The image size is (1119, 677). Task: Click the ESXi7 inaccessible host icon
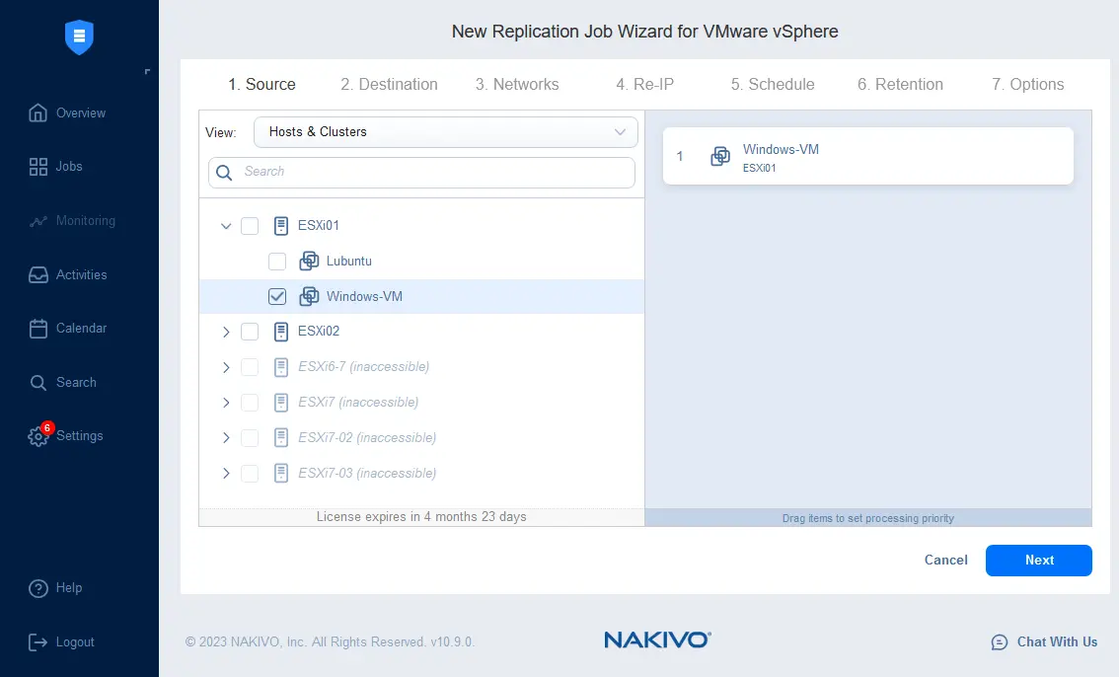[x=281, y=403]
